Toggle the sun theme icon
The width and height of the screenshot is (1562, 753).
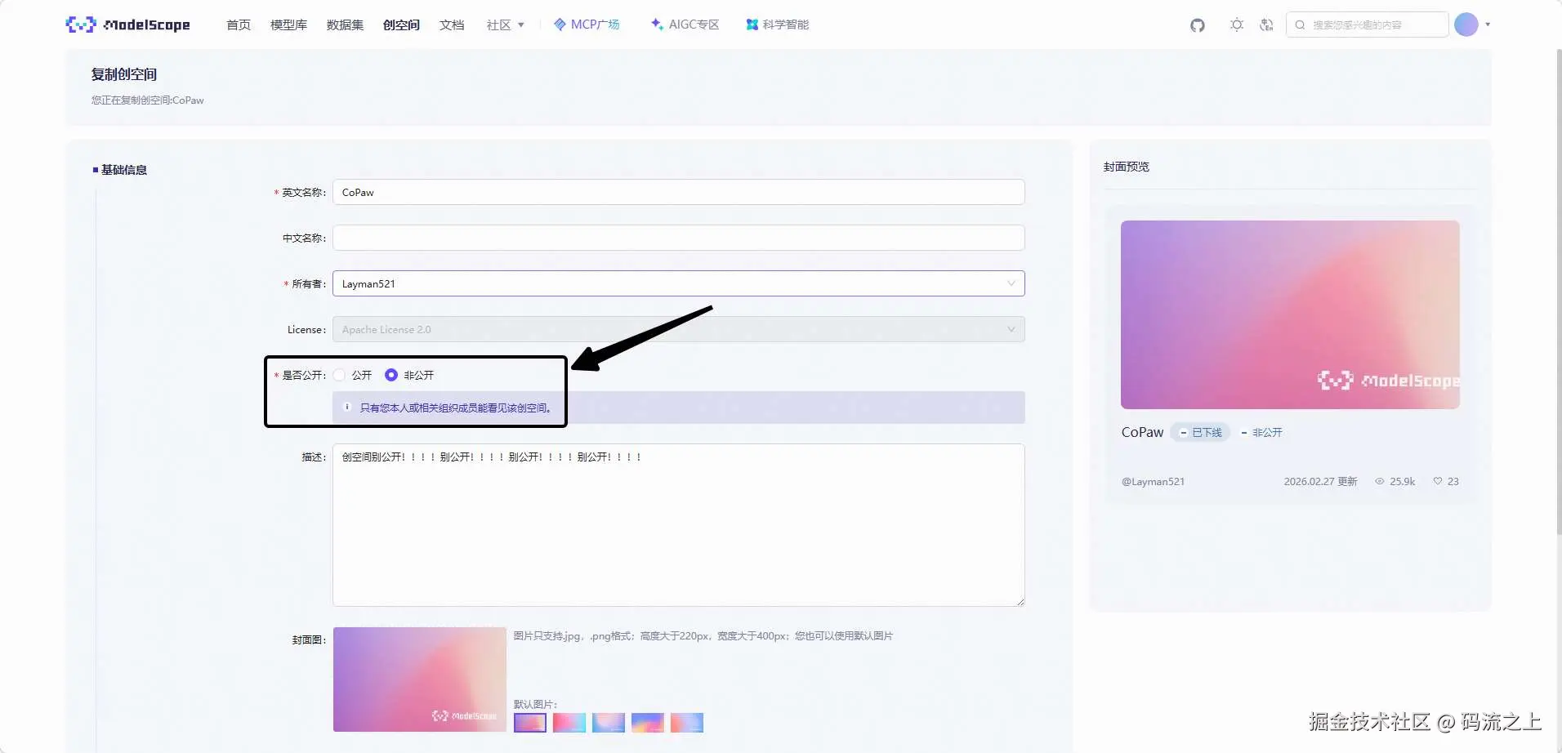[x=1237, y=25]
